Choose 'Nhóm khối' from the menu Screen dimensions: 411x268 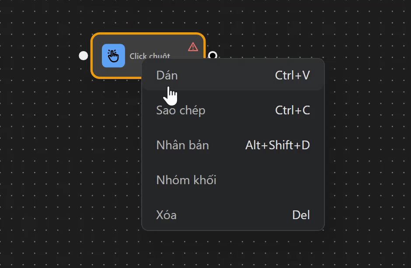[x=186, y=180]
